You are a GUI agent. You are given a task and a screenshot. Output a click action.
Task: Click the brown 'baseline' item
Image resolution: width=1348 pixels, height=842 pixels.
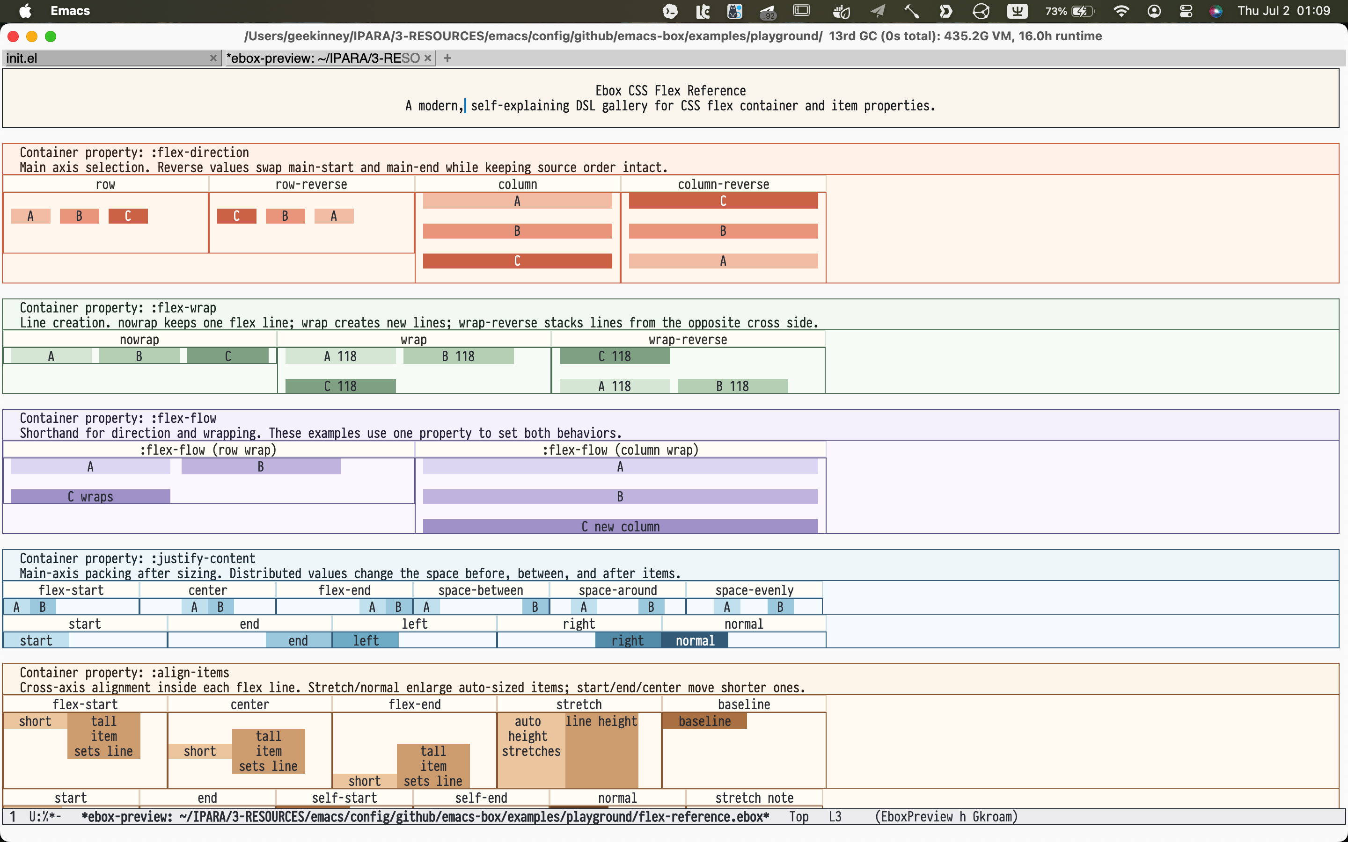(x=704, y=721)
